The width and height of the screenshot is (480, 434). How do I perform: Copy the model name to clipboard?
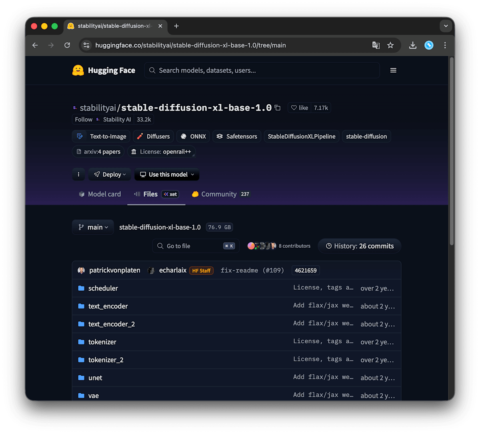point(278,108)
